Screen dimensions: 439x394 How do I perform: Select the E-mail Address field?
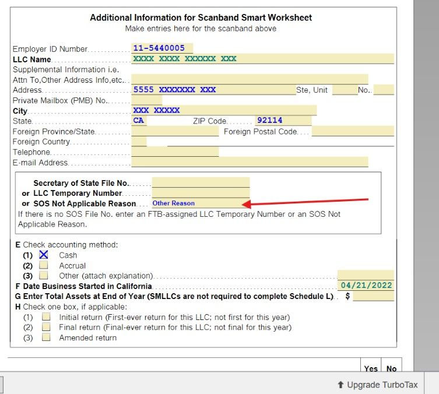pos(250,162)
